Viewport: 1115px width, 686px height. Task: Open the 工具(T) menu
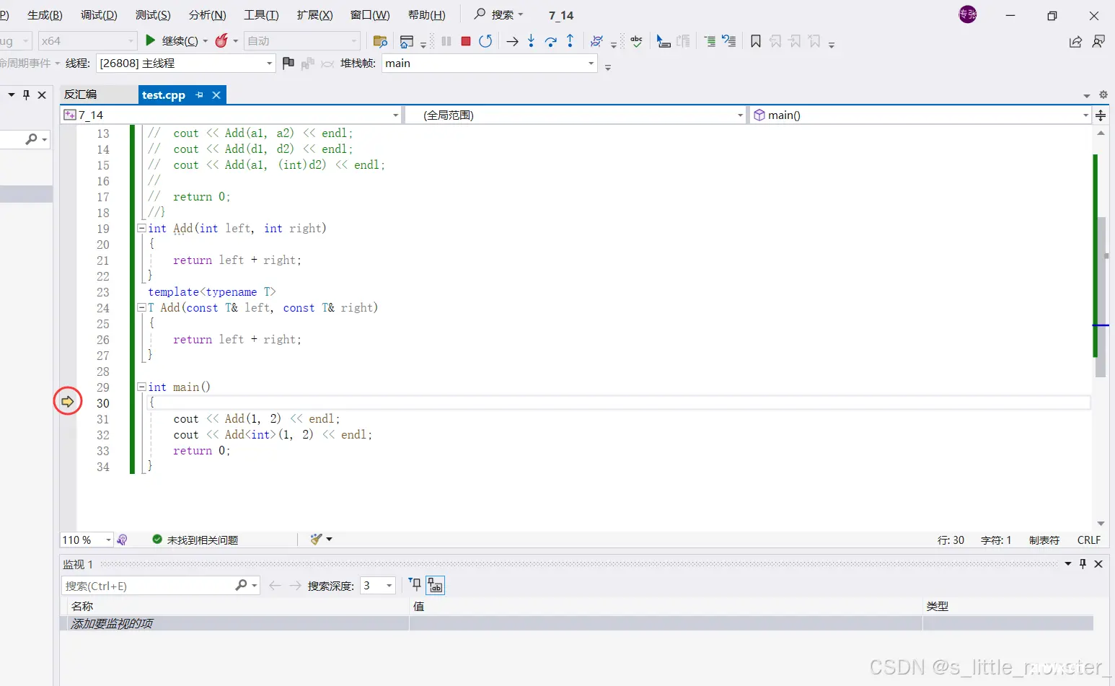(x=261, y=14)
